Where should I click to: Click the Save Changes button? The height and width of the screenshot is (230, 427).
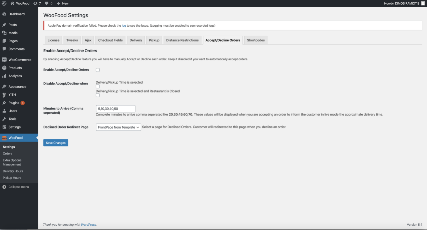point(56,143)
